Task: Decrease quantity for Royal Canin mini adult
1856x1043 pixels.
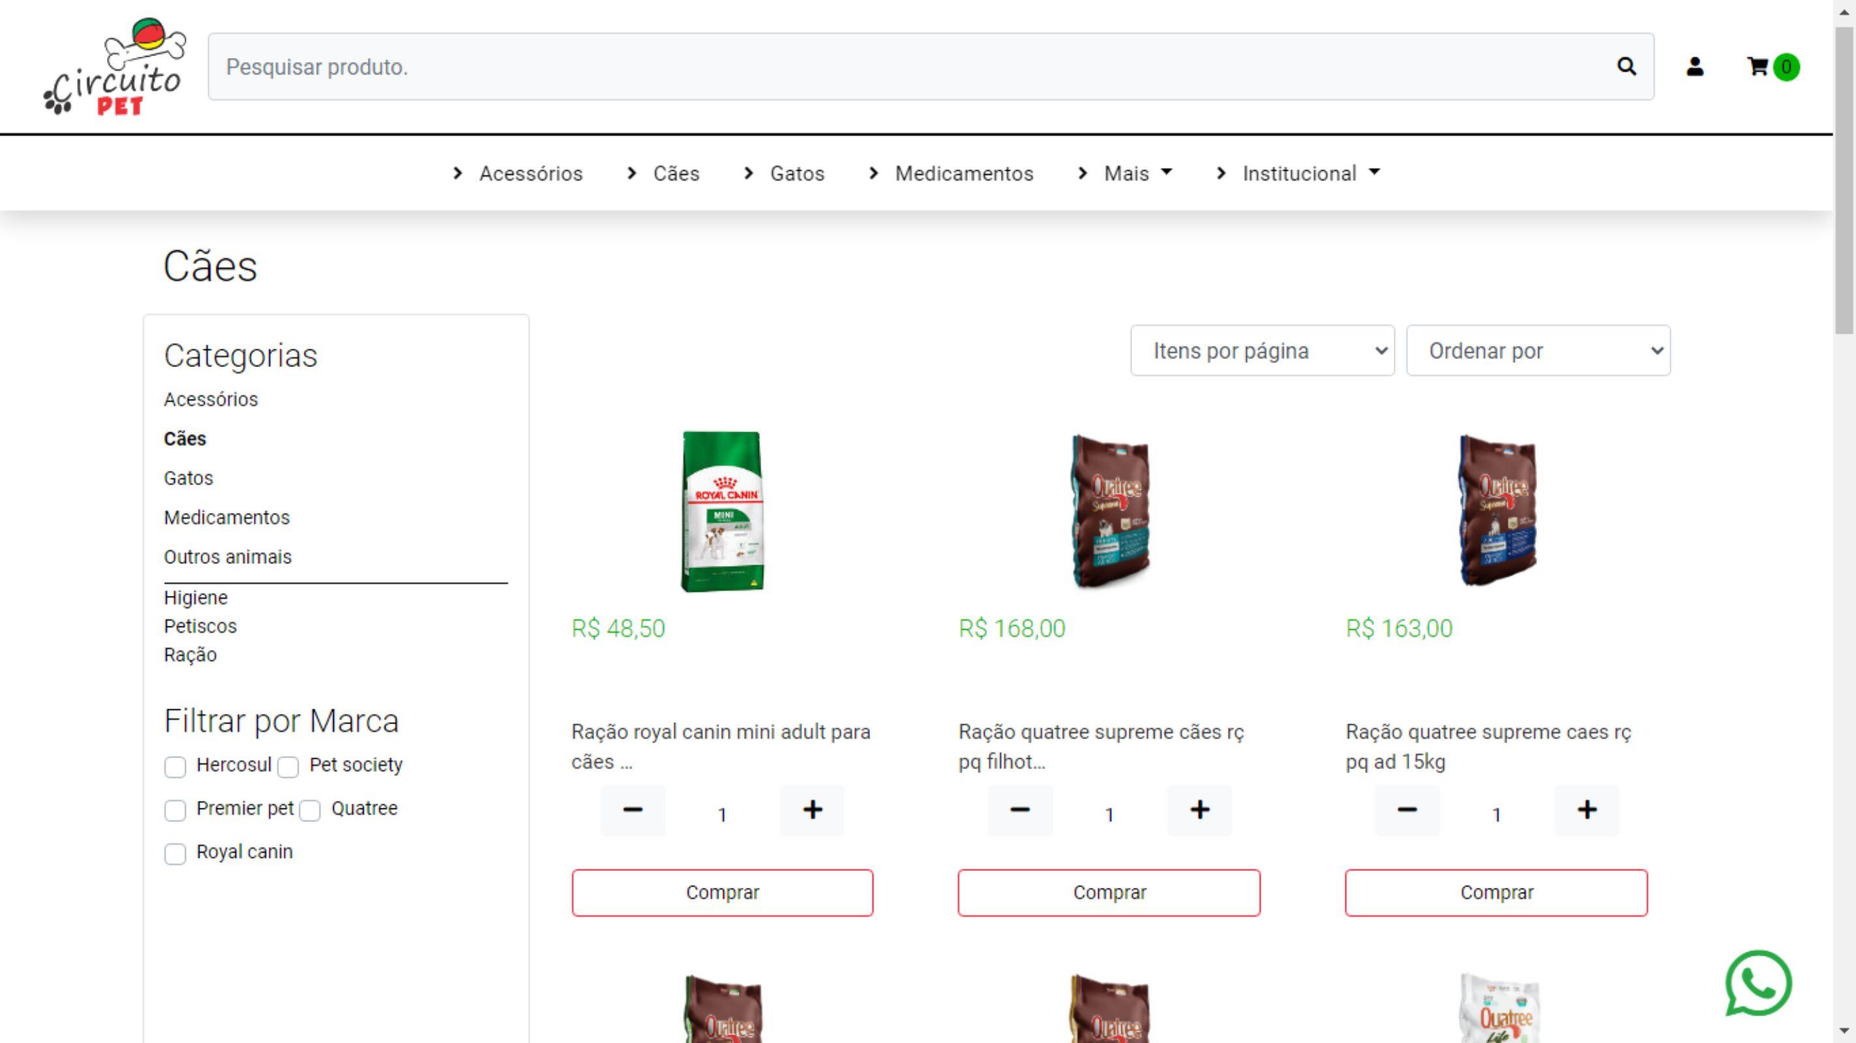Action: pyautogui.click(x=633, y=810)
